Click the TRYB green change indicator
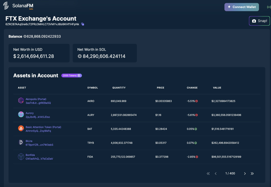The image size is (271, 187). click(x=196, y=143)
